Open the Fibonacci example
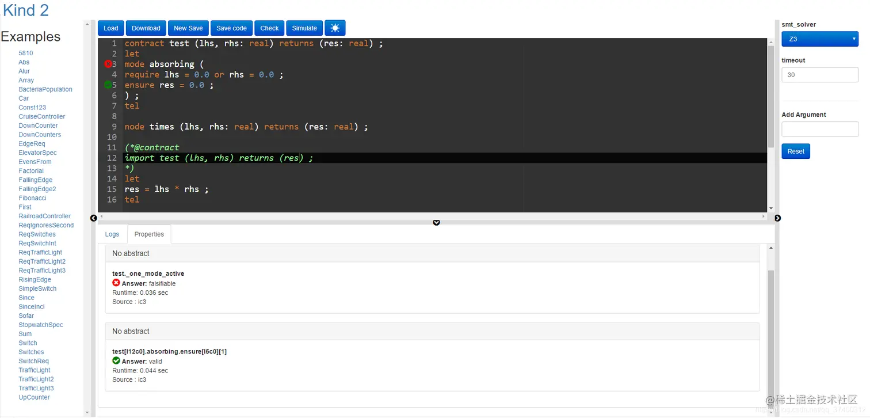The width and height of the screenshot is (870, 418). 32,198
